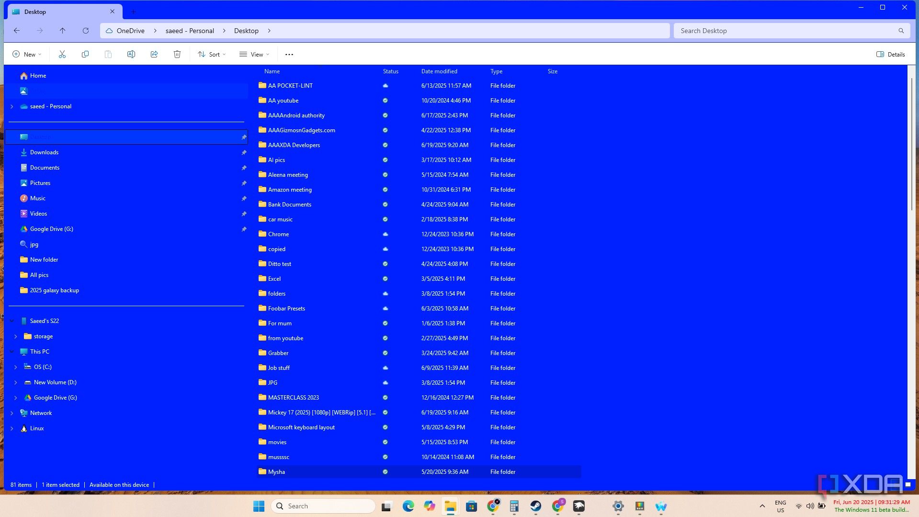
Task: Add a new tab with plus button
Action: [x=134, y=11]
